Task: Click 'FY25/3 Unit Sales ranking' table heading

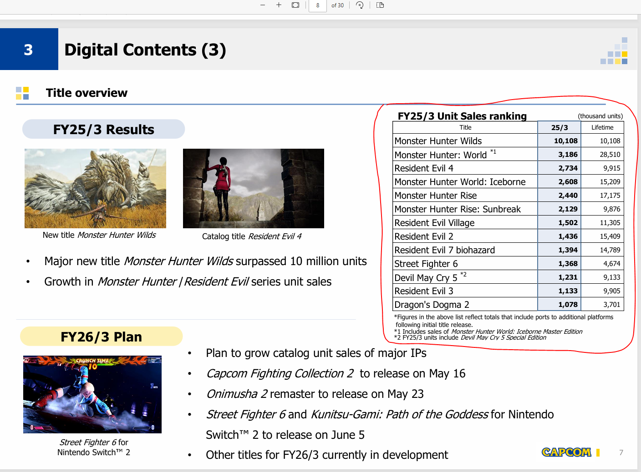Action: [462, 116]
